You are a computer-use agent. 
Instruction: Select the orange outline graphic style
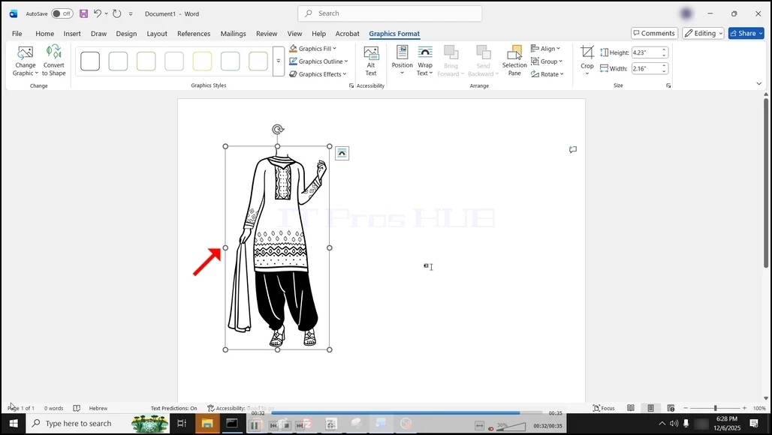(146, 61)
